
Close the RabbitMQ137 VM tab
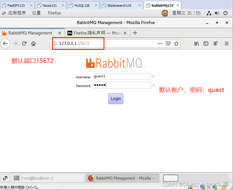(x=178, y=5)
